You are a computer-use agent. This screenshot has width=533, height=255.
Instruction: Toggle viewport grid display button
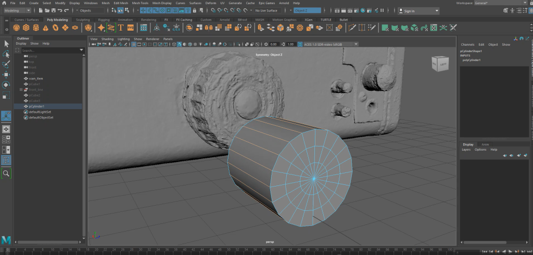(x=134, y=44)
